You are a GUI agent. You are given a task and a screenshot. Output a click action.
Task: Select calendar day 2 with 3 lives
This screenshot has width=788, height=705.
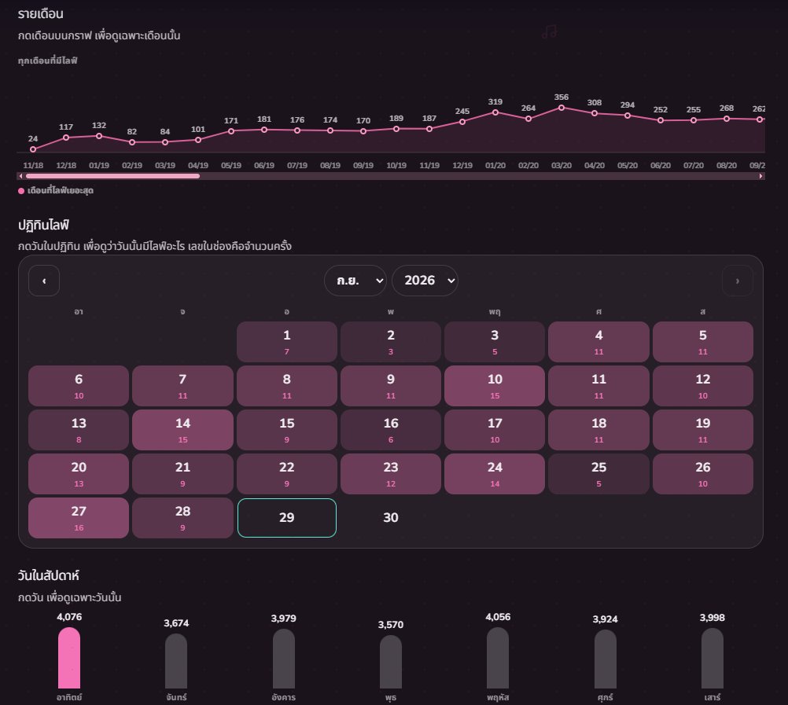pyautogui.click(x=391, y=342)
